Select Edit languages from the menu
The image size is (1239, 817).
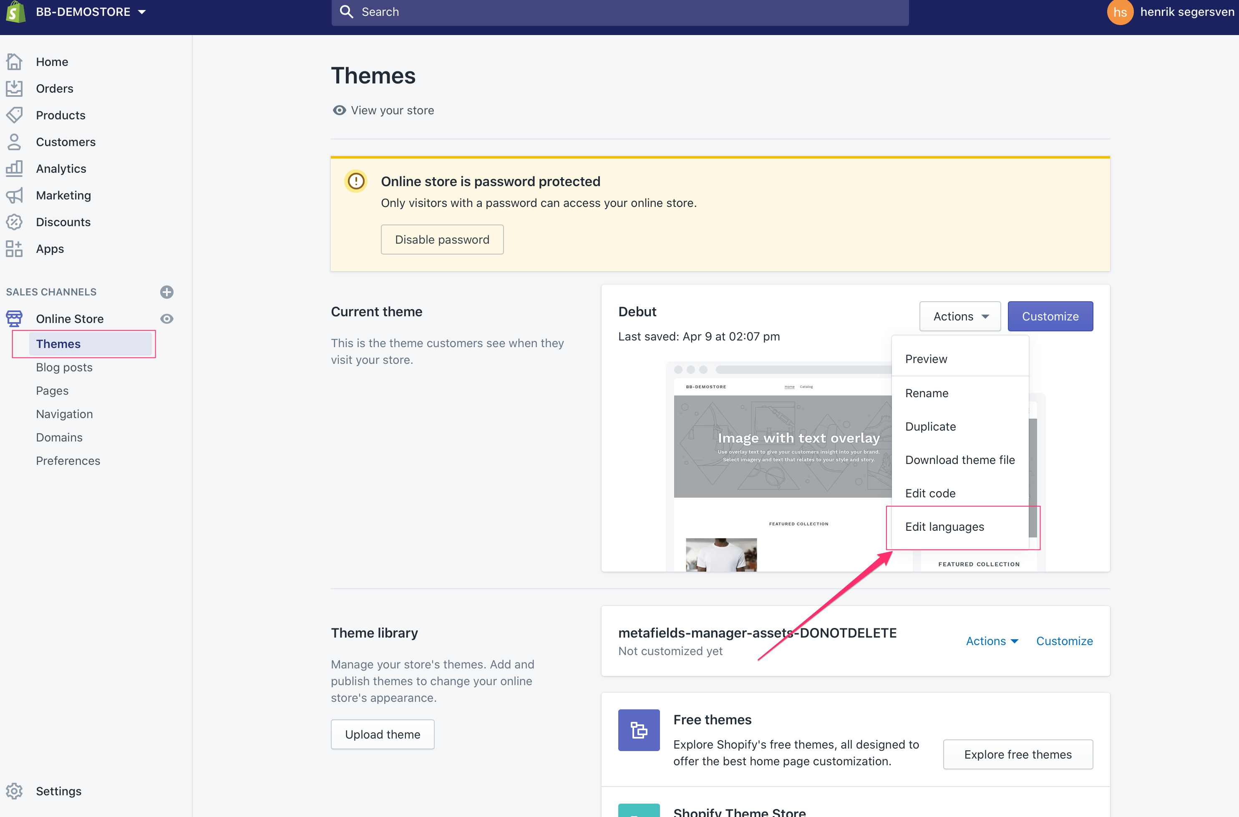tap(944, 527)
